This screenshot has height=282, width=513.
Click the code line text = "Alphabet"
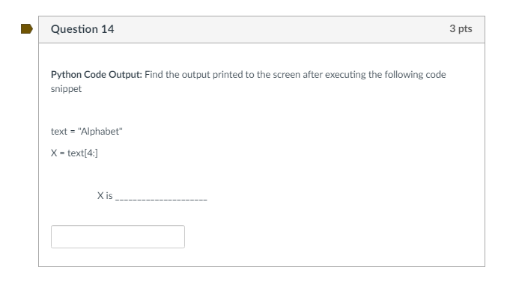pos(87,132)
